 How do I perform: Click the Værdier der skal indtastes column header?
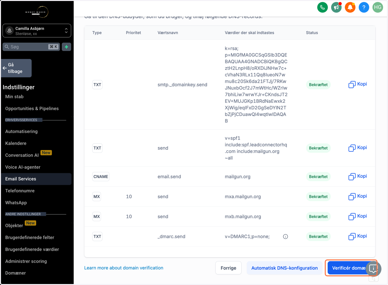click(x=250, y=33)
